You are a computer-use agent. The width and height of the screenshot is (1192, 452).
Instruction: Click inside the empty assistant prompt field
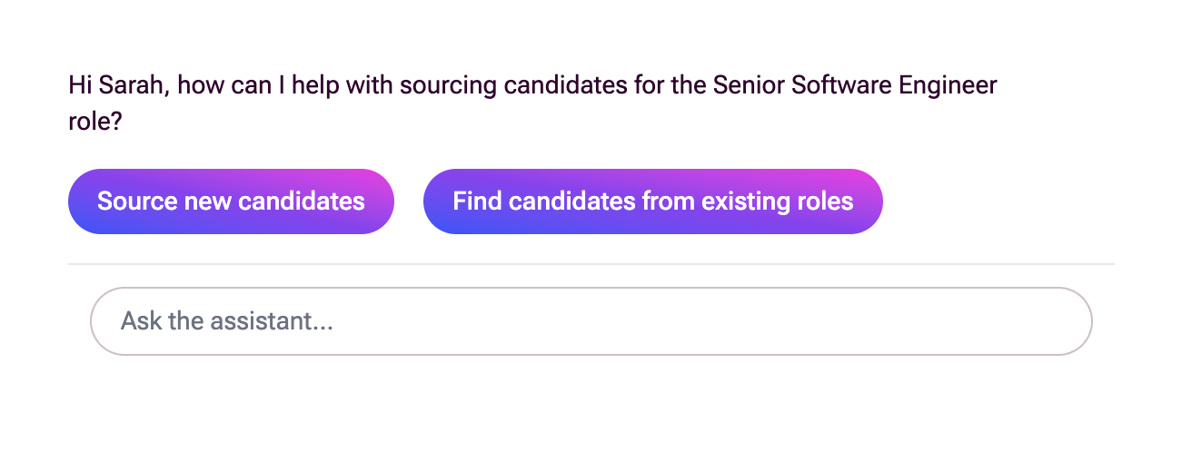point(591,321)
